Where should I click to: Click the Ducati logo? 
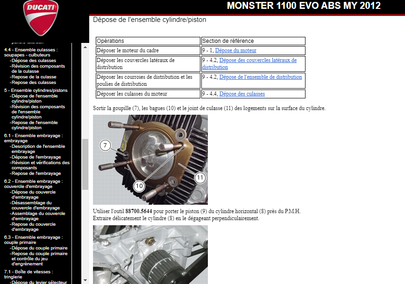pyautogui.click(x=41, y=19)
